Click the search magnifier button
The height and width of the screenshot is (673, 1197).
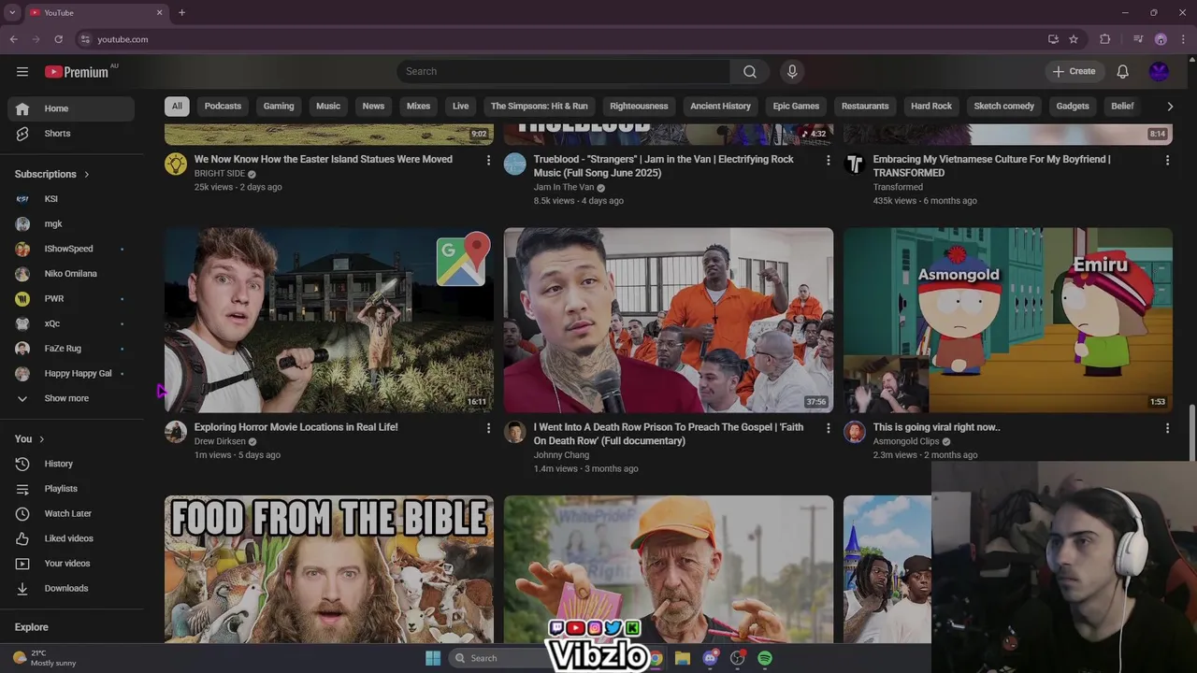pyautogui.click(x=750, y=72)
